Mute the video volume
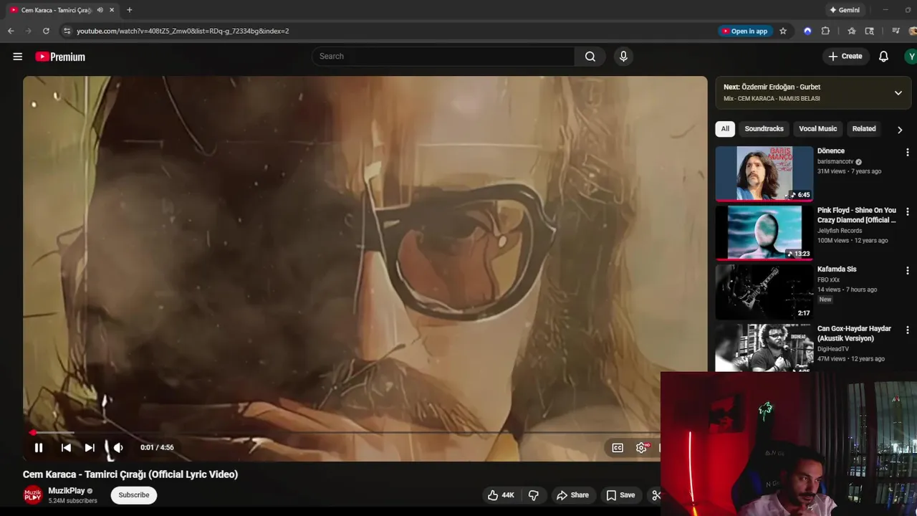 click(x=118, y=448)
